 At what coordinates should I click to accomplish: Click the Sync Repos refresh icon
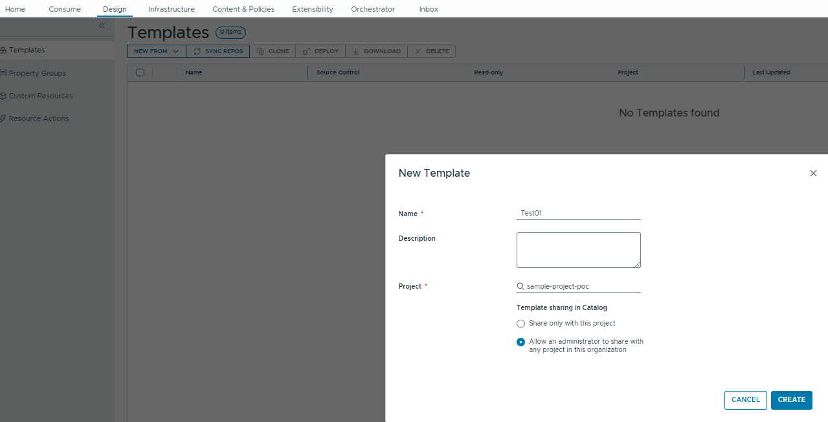[197, 51]
